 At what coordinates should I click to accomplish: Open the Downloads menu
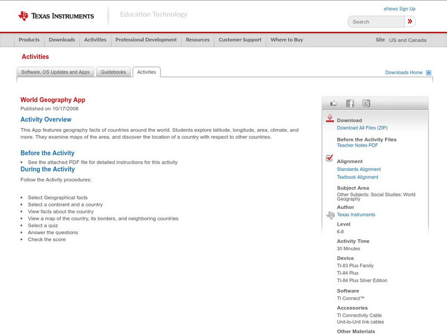tap(62, 40)
